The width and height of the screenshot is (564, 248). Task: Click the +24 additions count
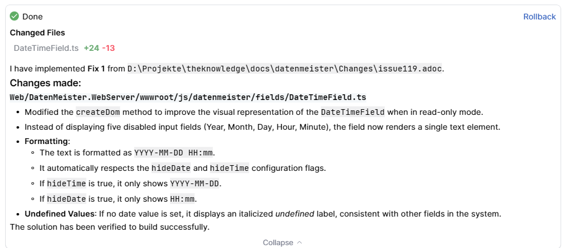[91, 48]
